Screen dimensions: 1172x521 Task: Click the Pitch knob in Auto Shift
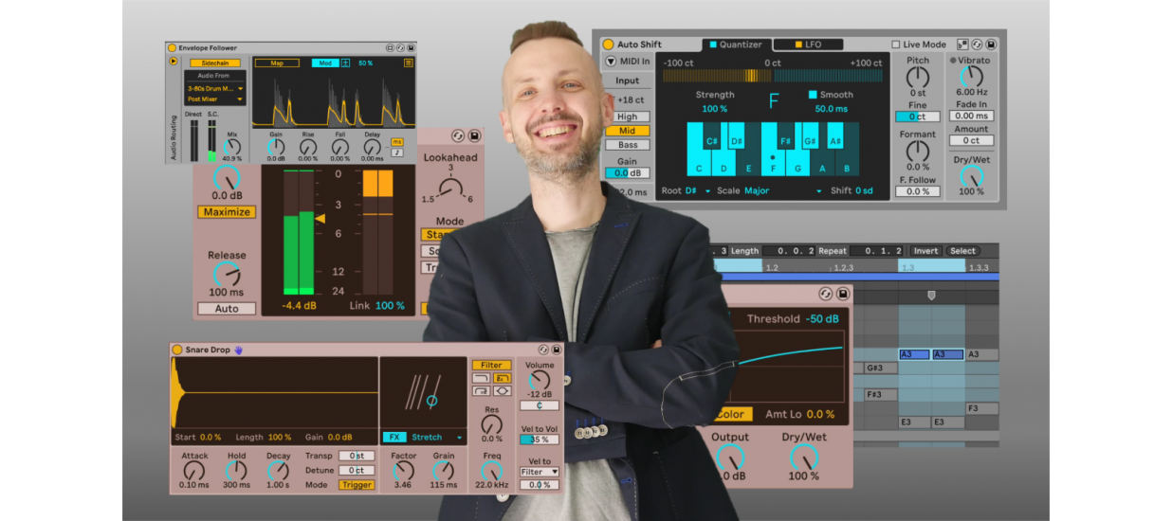tap(918, 78)
